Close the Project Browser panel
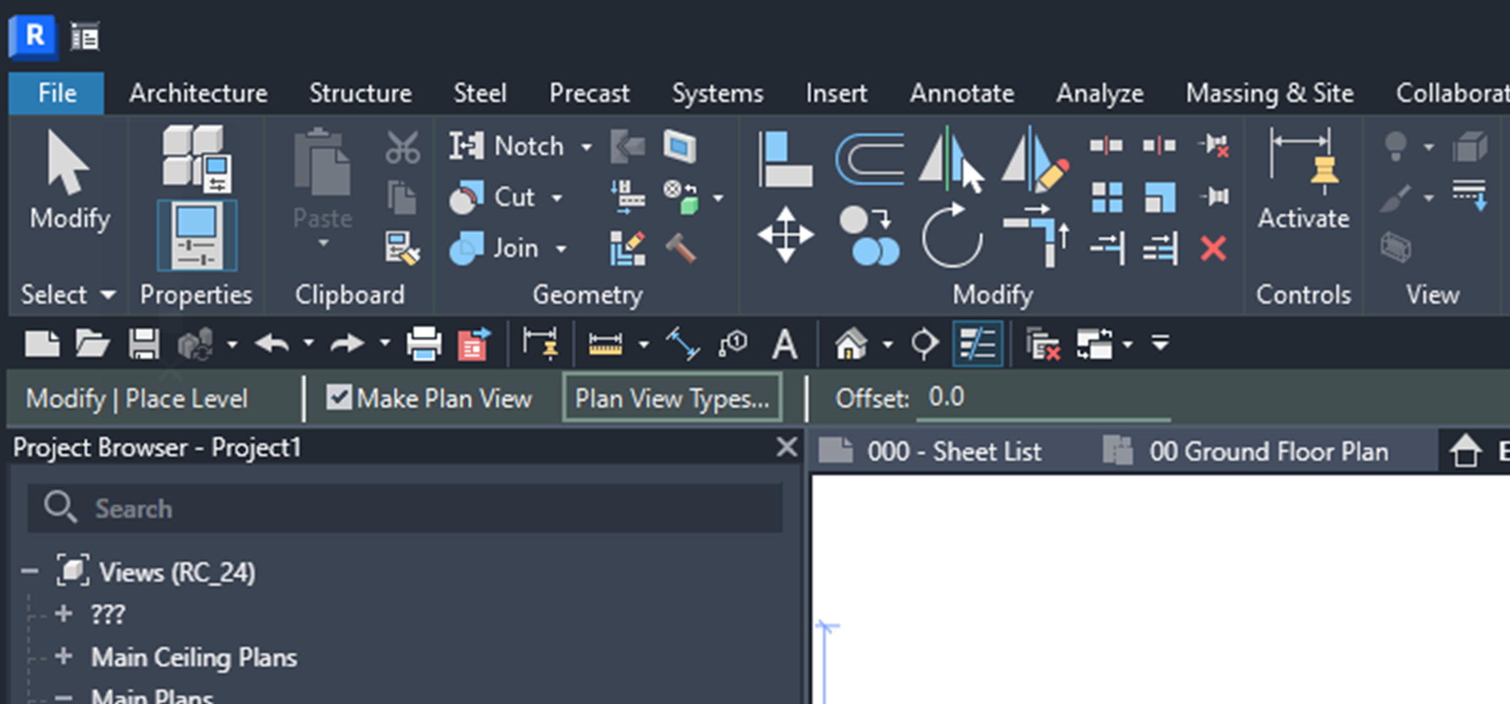The height and width of the screenshot is (704, 1510). [x=786, y=448]
